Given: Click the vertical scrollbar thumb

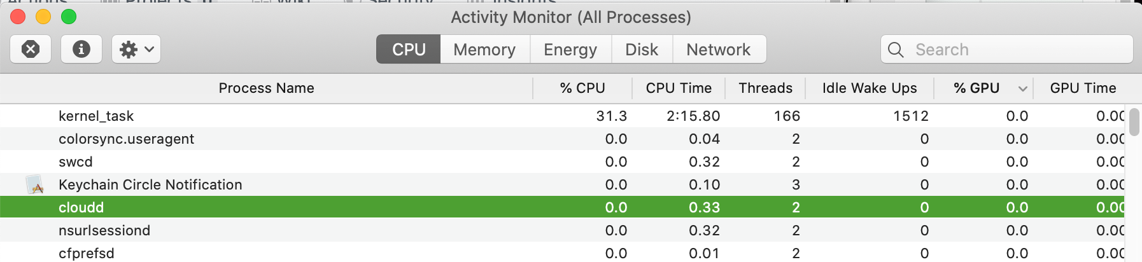Looking at the screenshot, I should point(1134,122).
